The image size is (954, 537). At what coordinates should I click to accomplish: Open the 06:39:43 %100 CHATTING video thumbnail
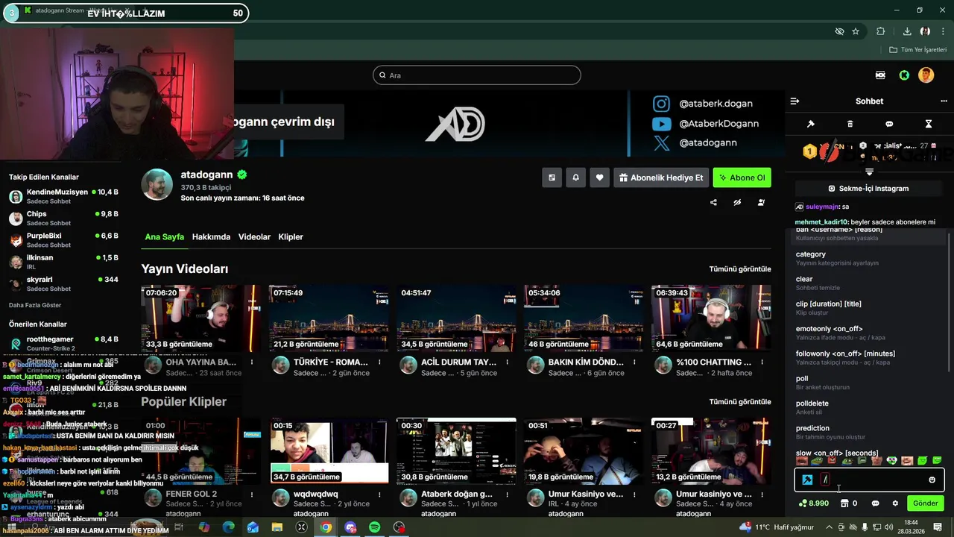711,318
